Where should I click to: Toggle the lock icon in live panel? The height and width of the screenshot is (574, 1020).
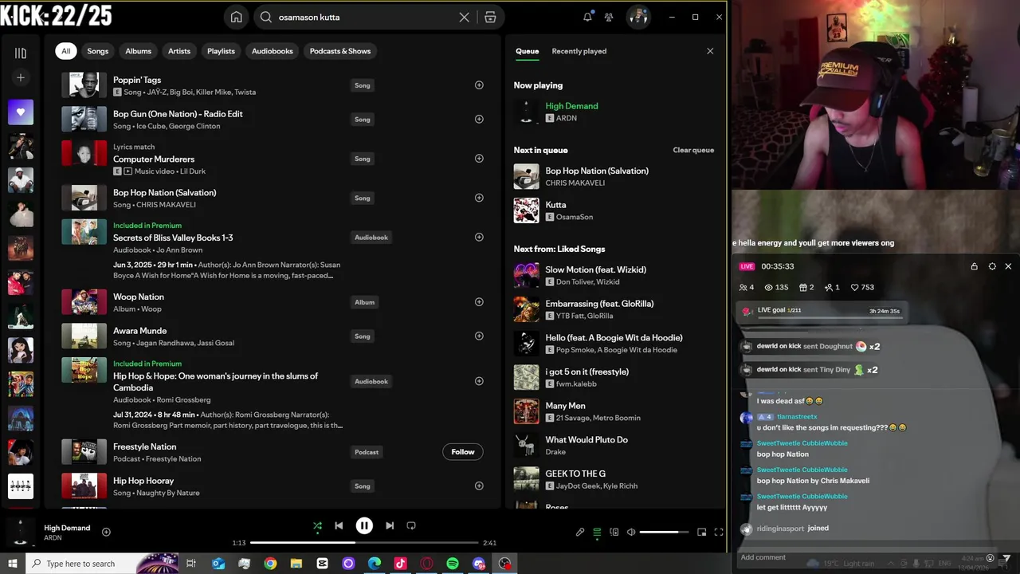tap(974, 266)
